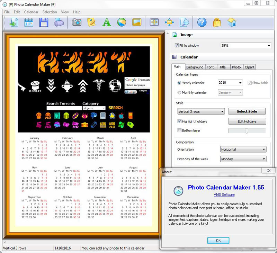Viewport: 277px width, 253px height.
Task: Switch to the Photo tab
Action: click(x=236, y=67)
